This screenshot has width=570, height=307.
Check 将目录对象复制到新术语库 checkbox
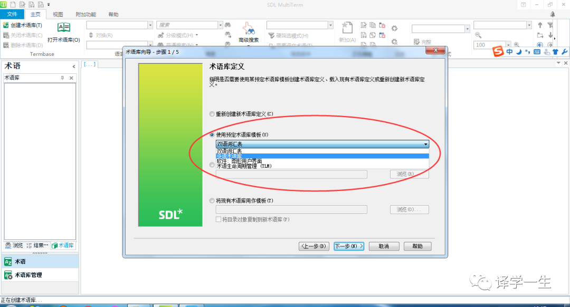[218, 219]
